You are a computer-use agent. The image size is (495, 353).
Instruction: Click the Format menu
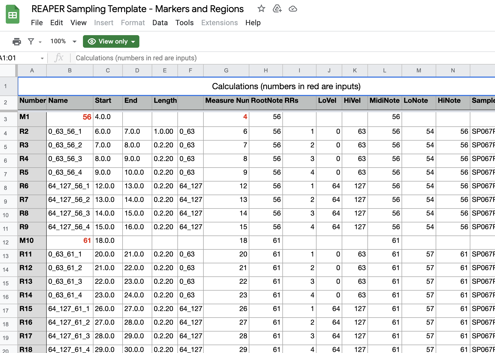[x=133, y=23]
